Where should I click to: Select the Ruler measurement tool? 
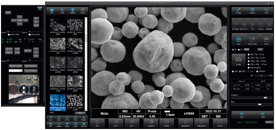[67, 124]
